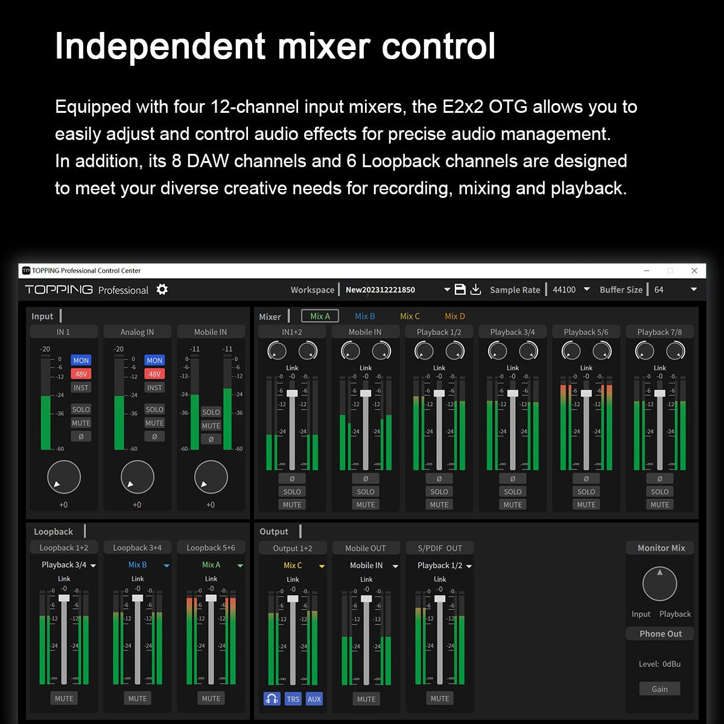Toggle MON monitoring on Analog IN

tap(154, 360)
